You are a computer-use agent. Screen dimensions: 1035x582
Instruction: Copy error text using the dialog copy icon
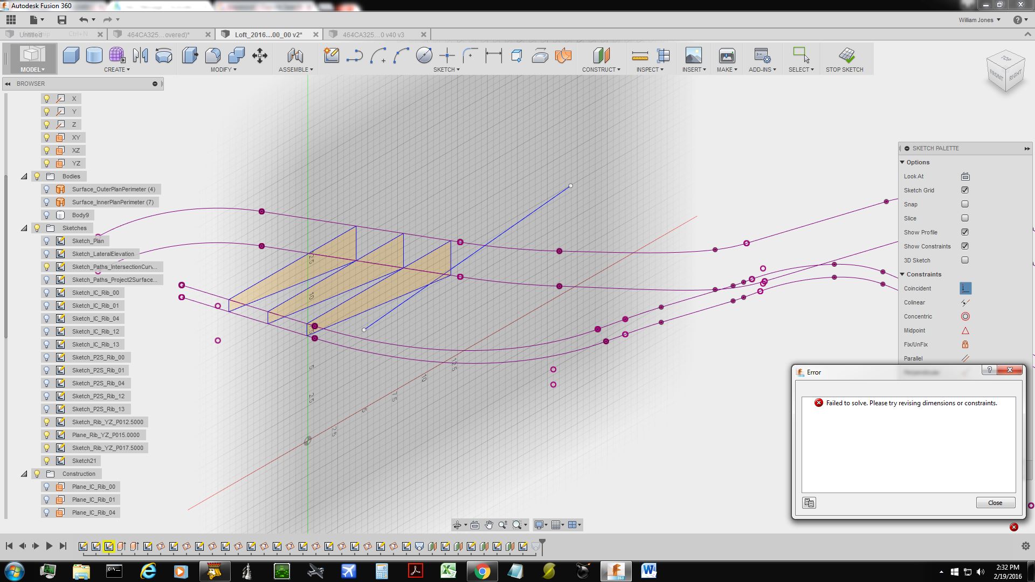(809, 503)
